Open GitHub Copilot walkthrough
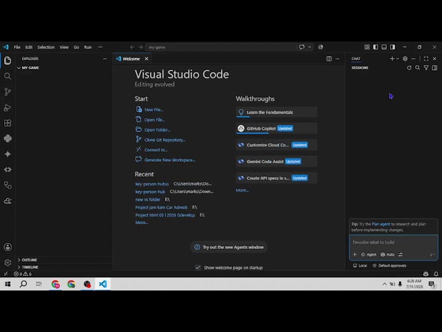 276,129
